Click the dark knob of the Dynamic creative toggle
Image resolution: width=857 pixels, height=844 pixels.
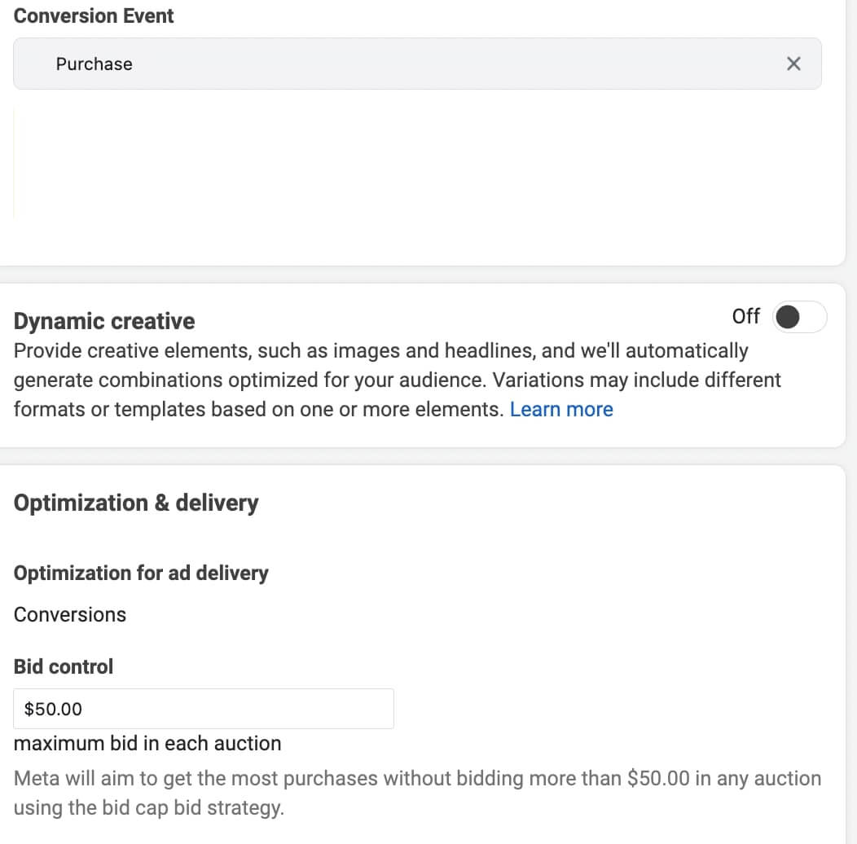click(788, 316)
